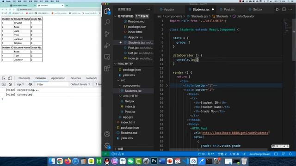Change the JavaScript React language mode in the status bar
The width and height of the screenshot is (296, 166).
(x=260, y=154)
